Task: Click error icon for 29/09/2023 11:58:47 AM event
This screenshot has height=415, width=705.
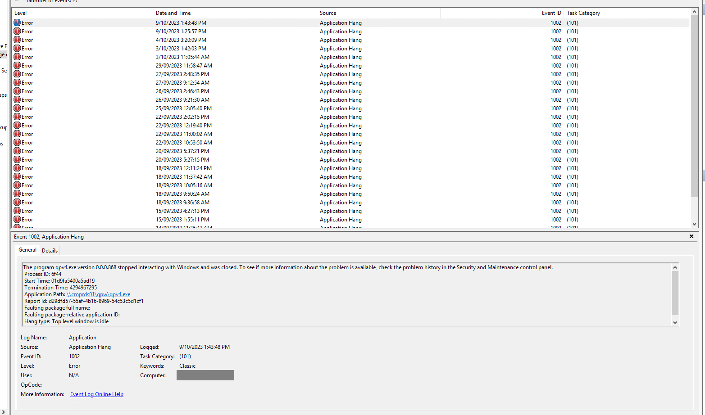Action: (x=17, y=66)
